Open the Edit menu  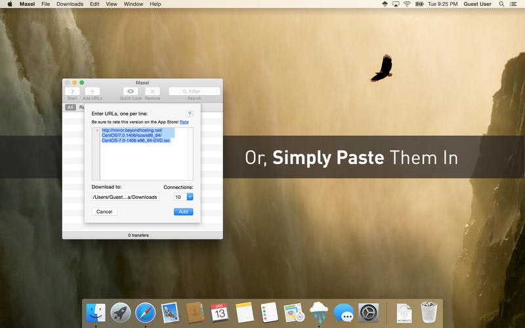(x=94, y=4)
